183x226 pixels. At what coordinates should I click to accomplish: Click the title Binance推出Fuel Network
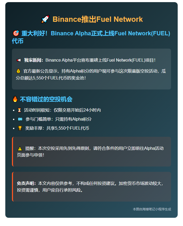pyautogui.click(x=98, y=19)
